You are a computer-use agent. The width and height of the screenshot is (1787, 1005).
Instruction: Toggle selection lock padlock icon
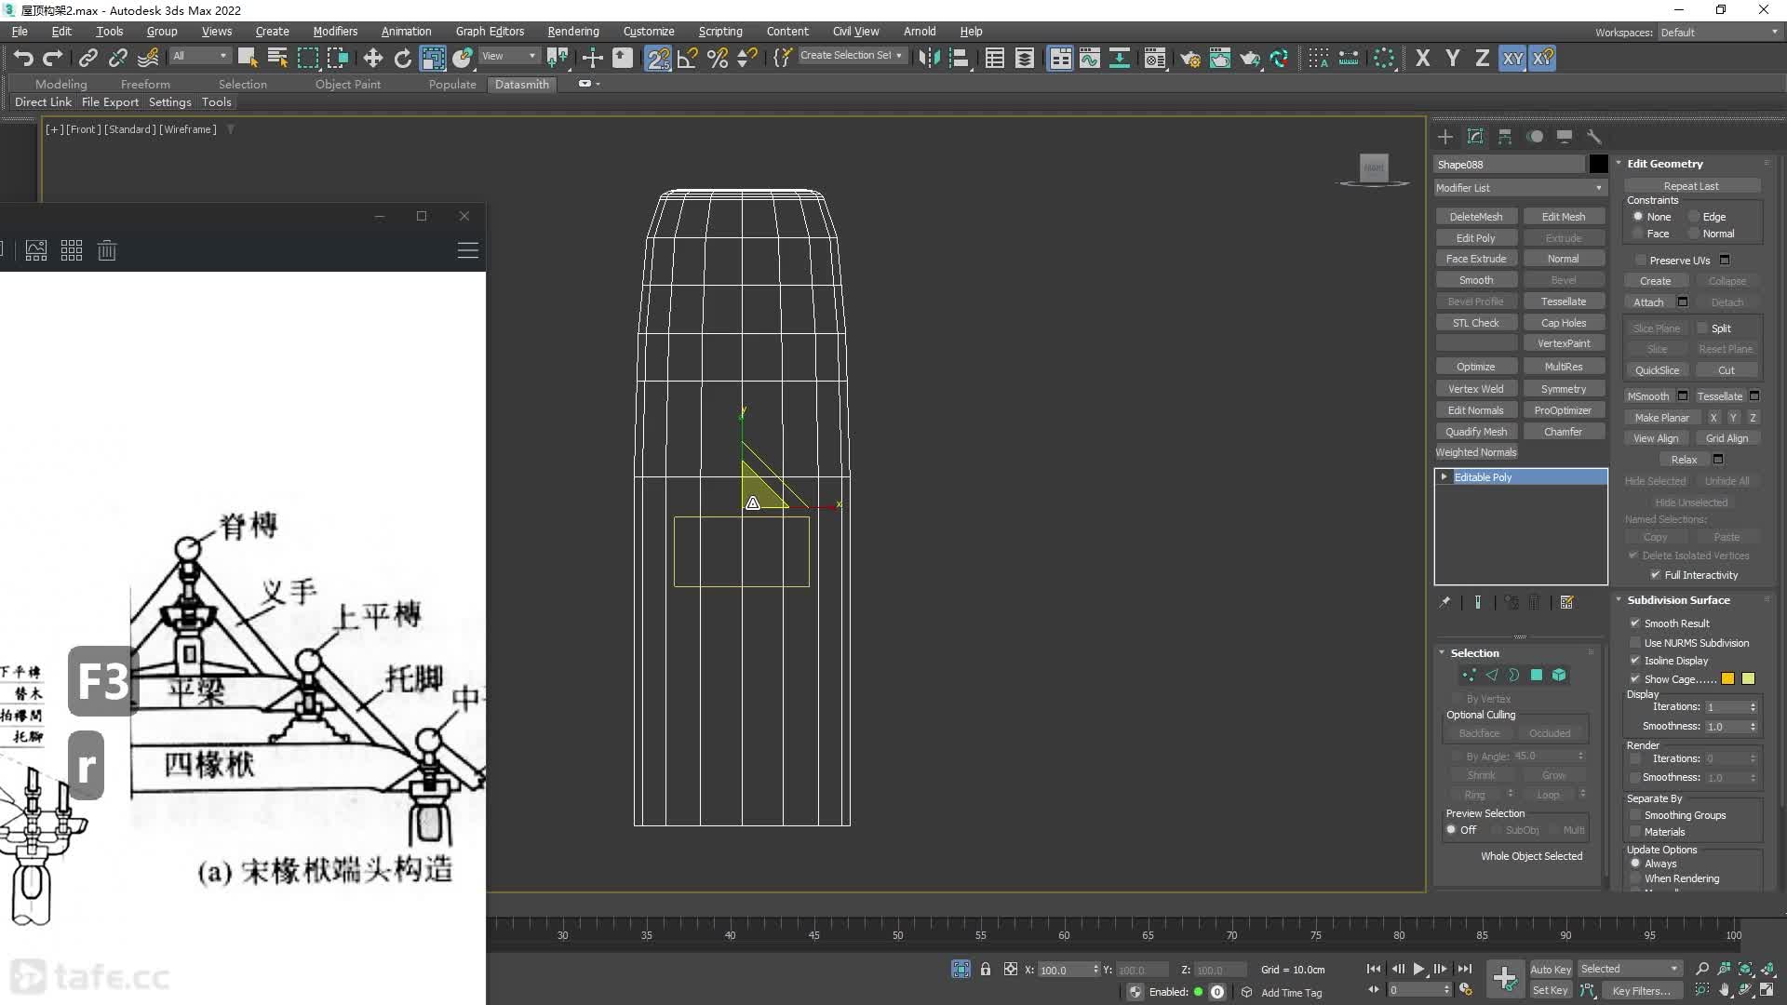coord(986,969)
